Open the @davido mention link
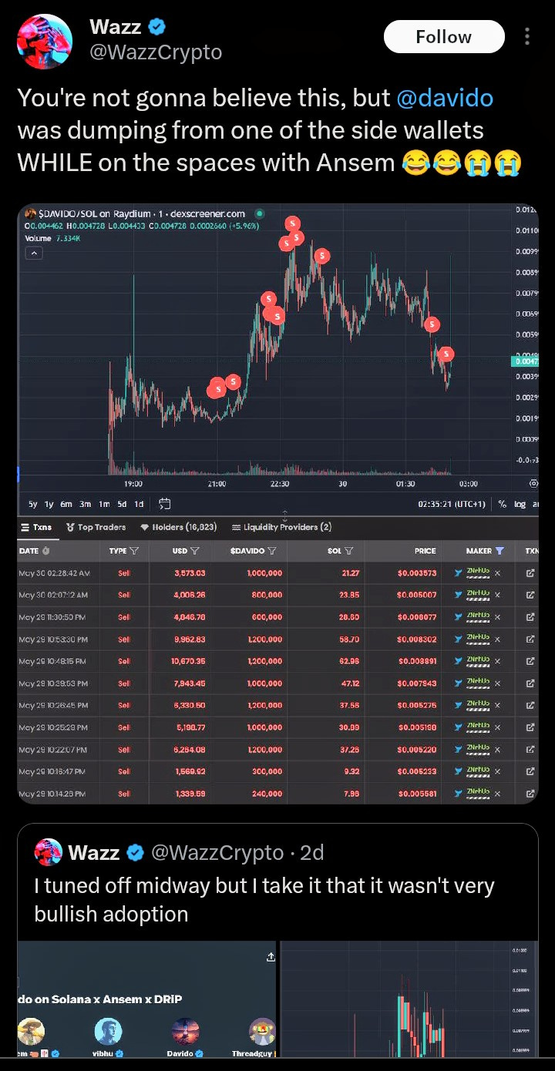Image resolution: width=555 pixels, height=1071 pixels. [445, 98]
